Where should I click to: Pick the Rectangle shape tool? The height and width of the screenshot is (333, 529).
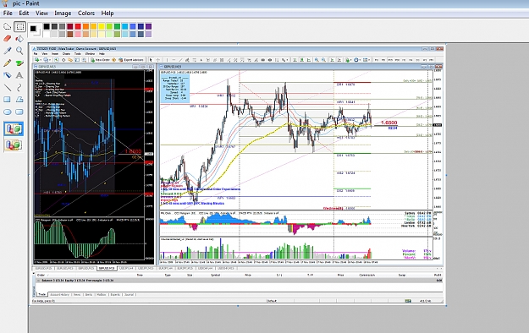tap(7, 100)
